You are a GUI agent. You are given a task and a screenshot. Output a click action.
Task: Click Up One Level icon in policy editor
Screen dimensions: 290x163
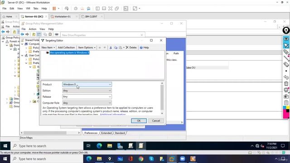click(x=34, y=34)
